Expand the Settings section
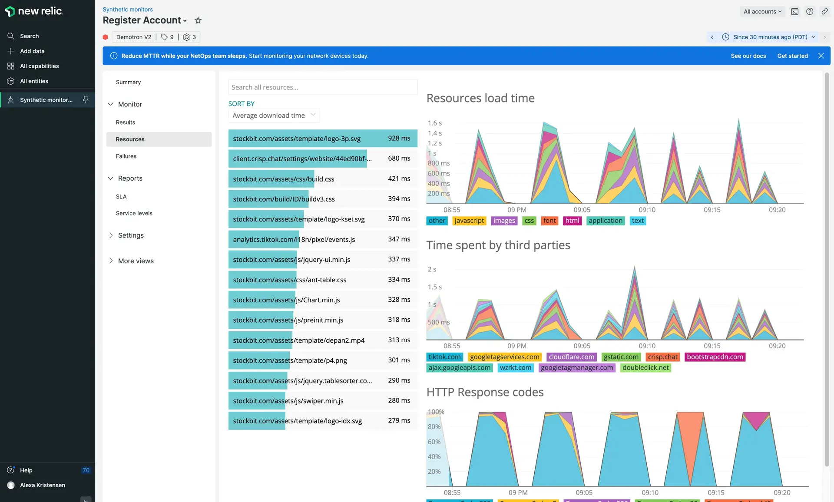 [x=131, y=235]
